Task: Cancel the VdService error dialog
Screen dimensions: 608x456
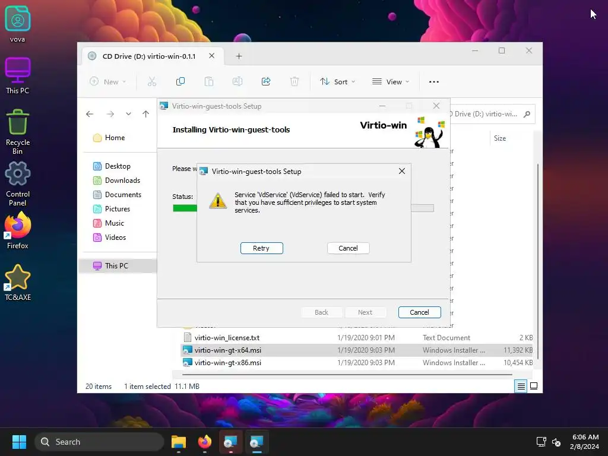Action: coord(348,248)
